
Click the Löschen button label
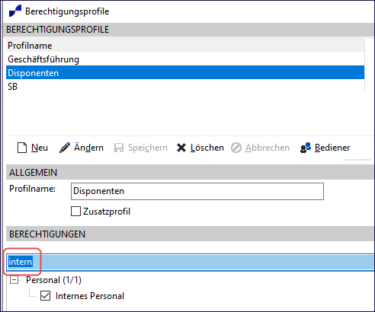(207, 148)
